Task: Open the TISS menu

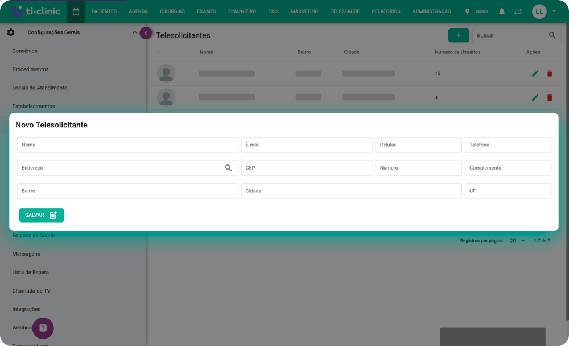Action: 273,11
